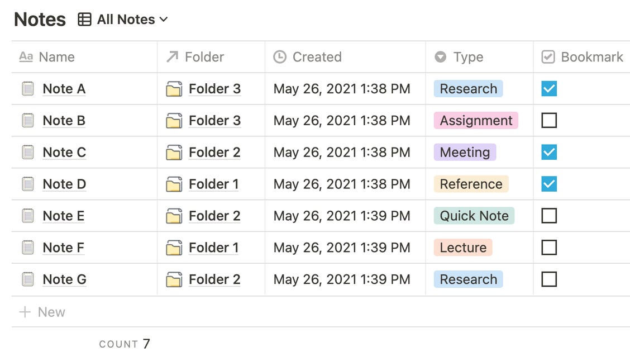Click the Aa icon in Name header
Viewport: 630px width, 361px height.
point(26,56)
